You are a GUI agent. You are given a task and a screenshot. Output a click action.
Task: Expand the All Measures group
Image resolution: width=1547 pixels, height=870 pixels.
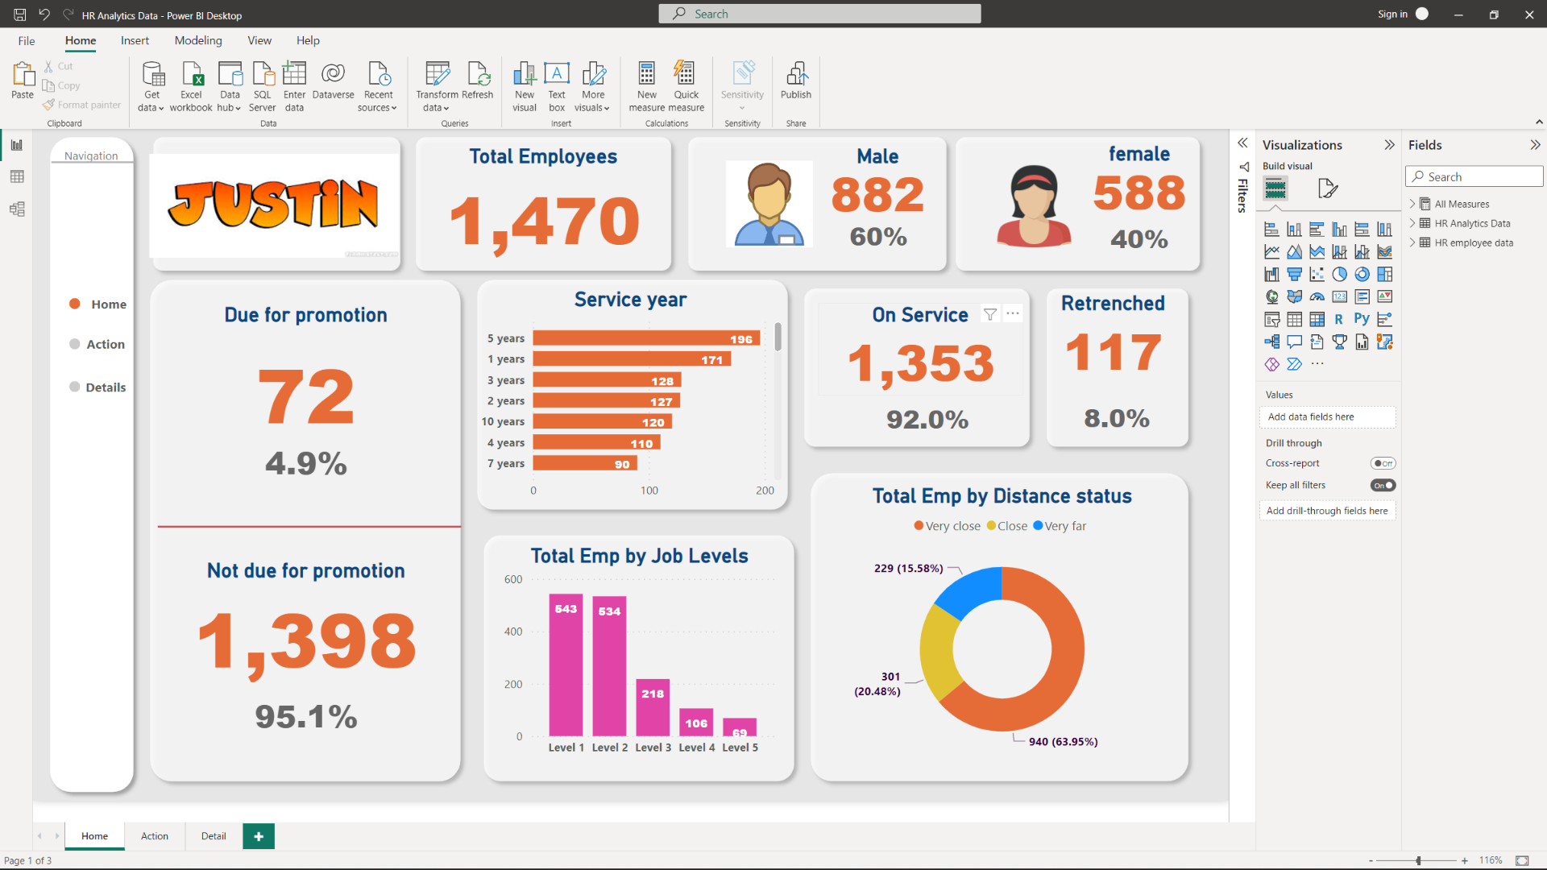(1411, 204)
